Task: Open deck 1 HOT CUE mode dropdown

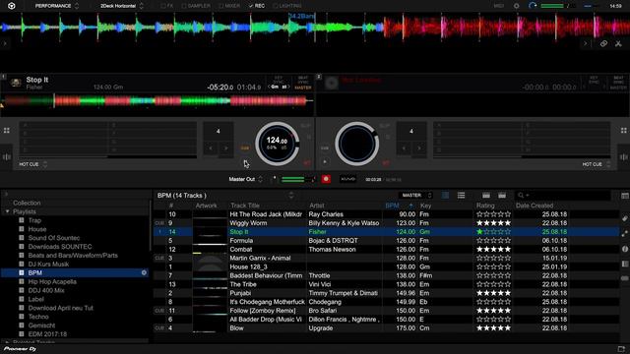Action: [x=32, y=164]
